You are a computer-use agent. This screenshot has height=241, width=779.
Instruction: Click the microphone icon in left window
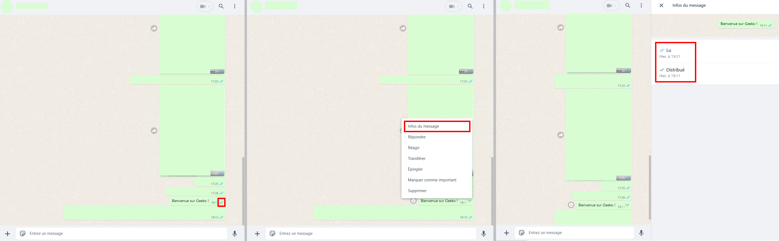(235, 233)
